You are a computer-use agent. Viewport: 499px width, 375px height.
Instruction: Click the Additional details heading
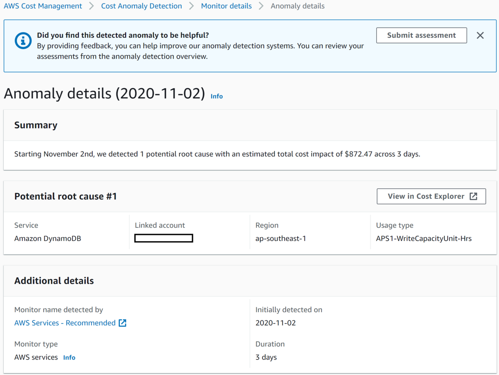[54, 281]
